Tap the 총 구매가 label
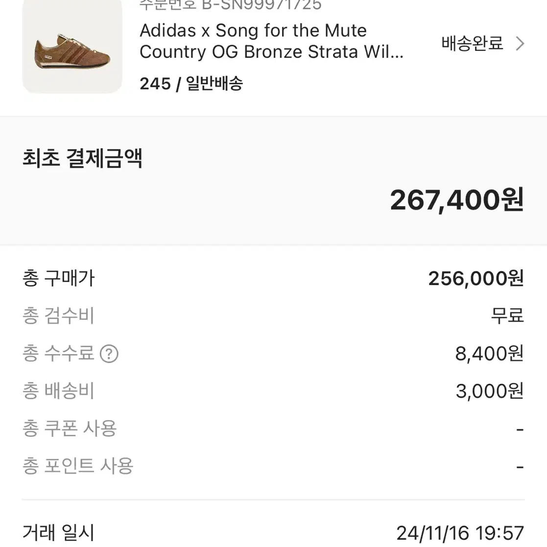 click(x=59, y=278)
